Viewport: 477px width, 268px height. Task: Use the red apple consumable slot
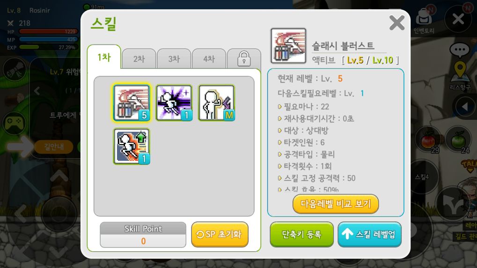428,140
